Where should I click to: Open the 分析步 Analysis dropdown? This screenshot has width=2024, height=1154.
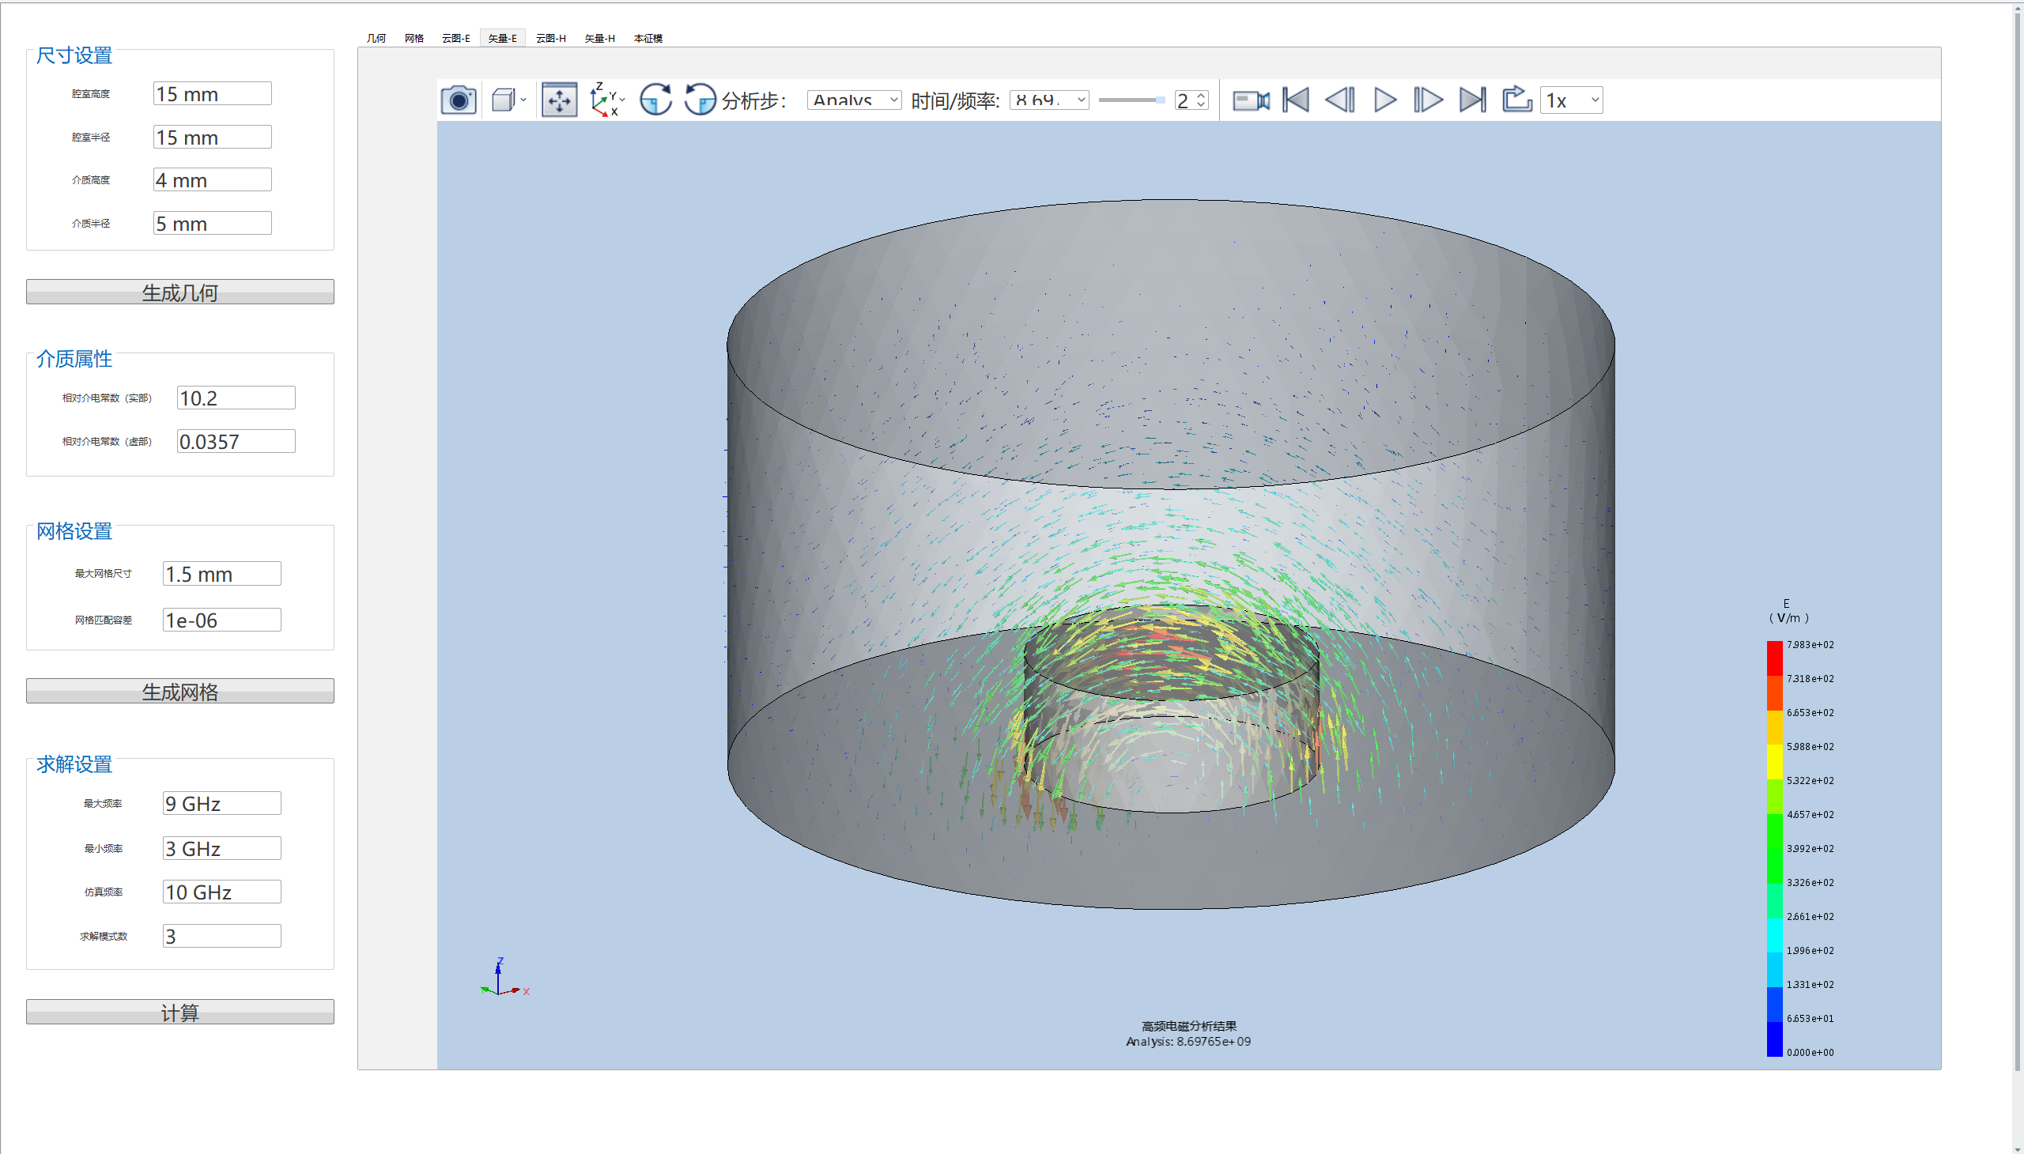pyautogui.click(x=854, y=100)
